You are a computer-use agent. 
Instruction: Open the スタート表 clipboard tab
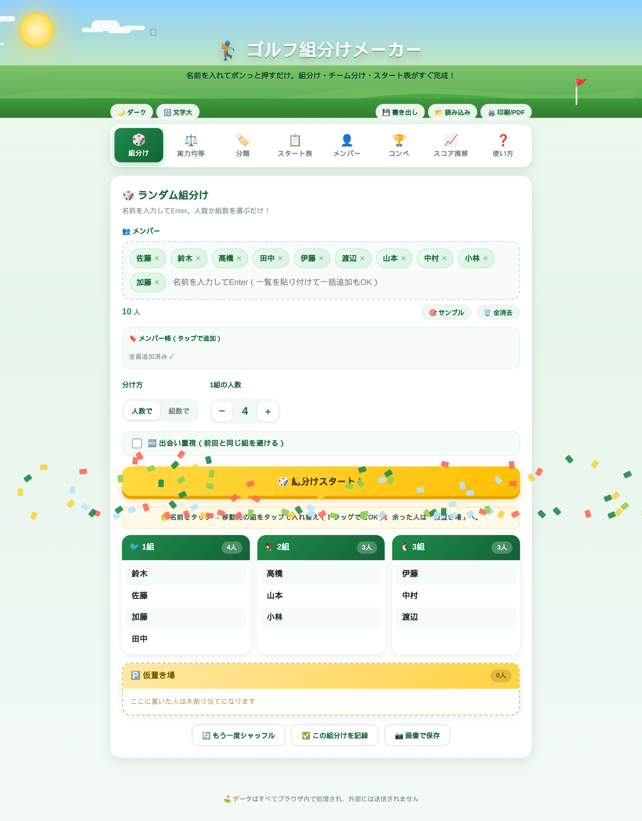pyautogui.click(x=295, y=145)
